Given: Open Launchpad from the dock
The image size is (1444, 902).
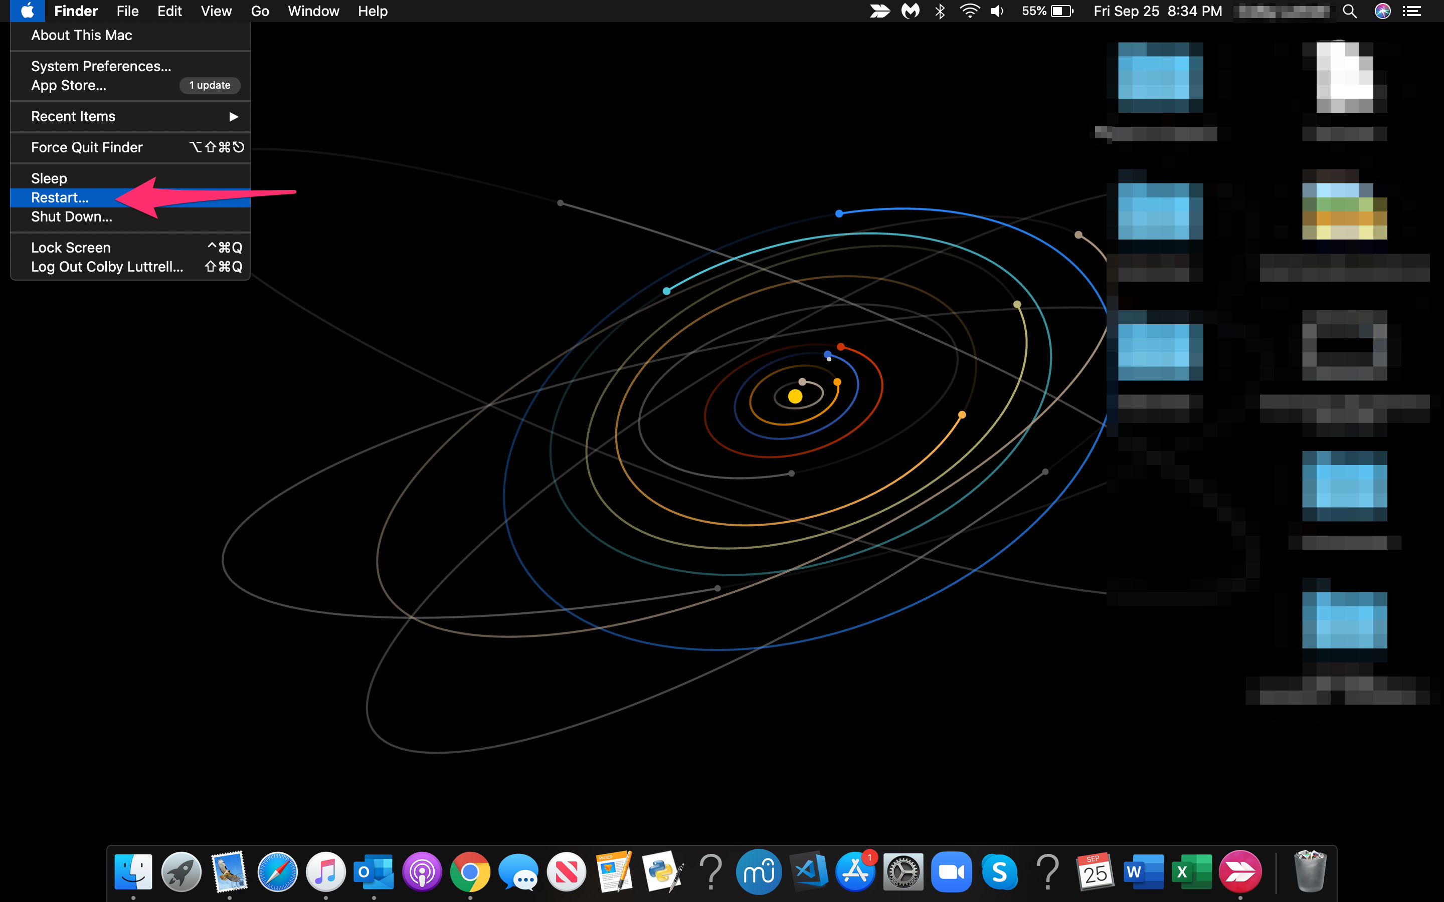Looking at the screenshot, I should [x=182, y=871].
